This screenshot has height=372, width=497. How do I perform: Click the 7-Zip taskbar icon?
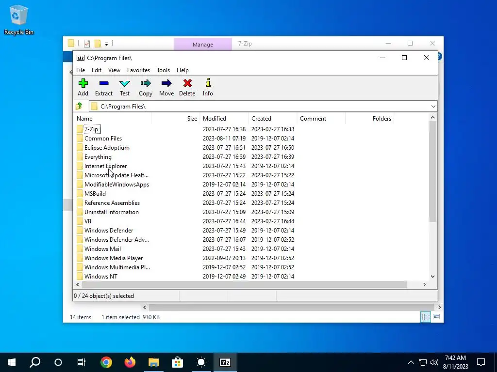(x=225, y=362)
